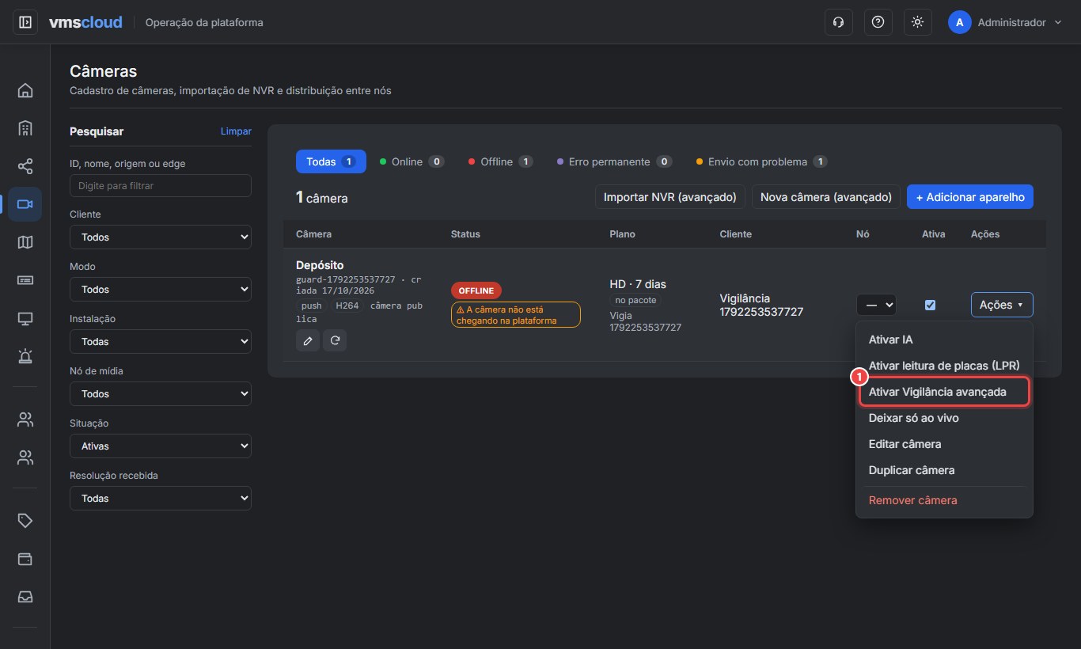Open the map icon in the sidebar

25,242
